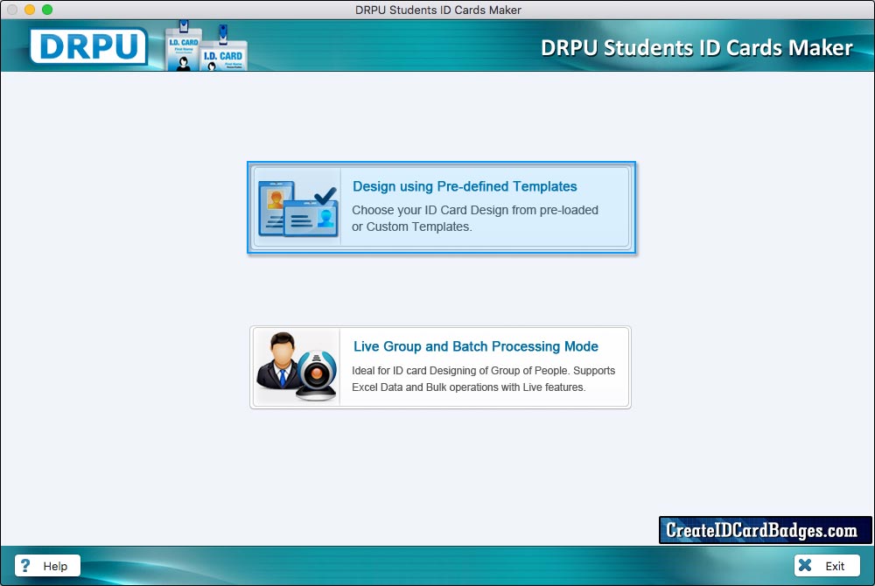Click the I.D. card badges header icon

[x=206, y=46]
